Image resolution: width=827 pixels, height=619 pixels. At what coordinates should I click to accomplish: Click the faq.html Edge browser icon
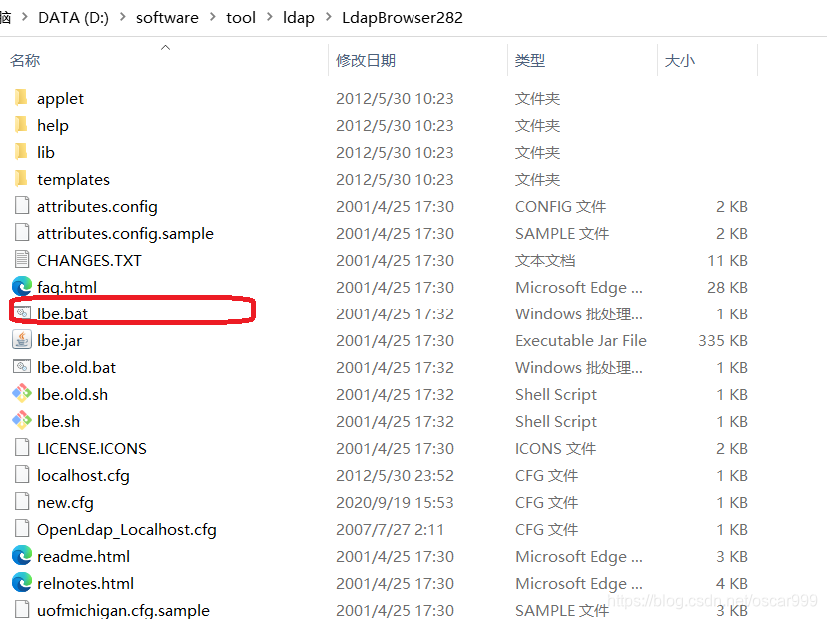coord(22,287)
